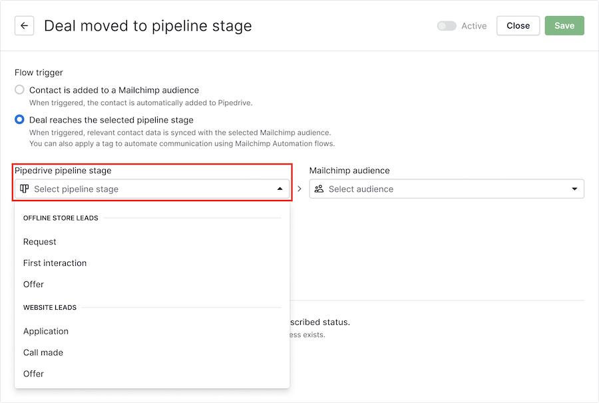The height and width of the screenshot is (403, 599).
Task: Select the Deal reaches selected pipeline stage trigger
Action: [x=19, y=119]
